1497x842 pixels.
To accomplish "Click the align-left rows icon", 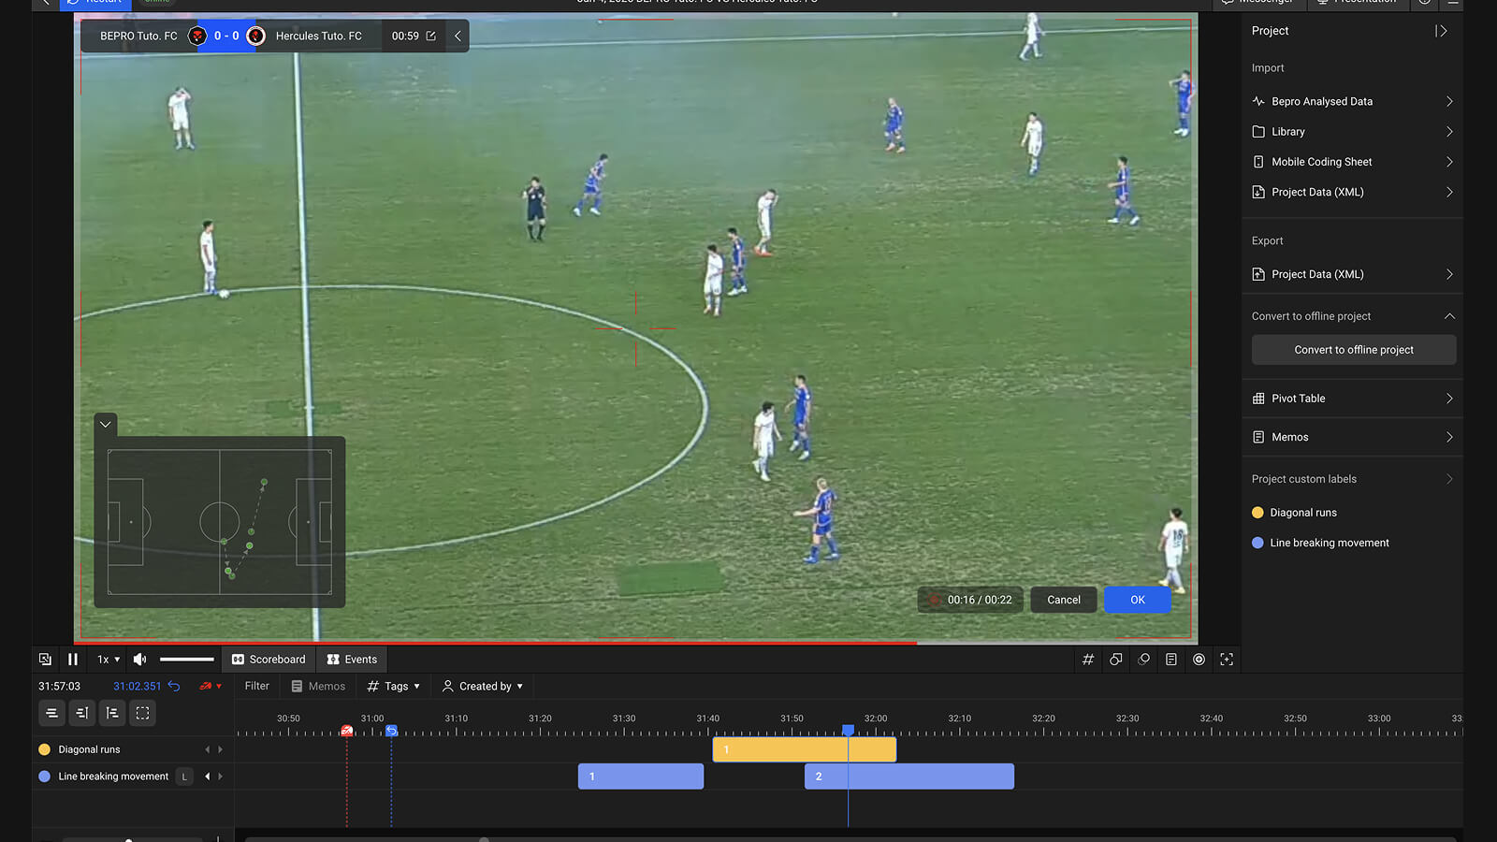I will click(112, 713).
